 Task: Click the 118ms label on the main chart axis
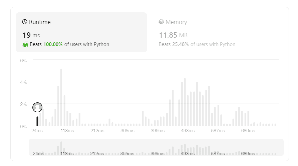pyautogui.click(x=67, y=131)
